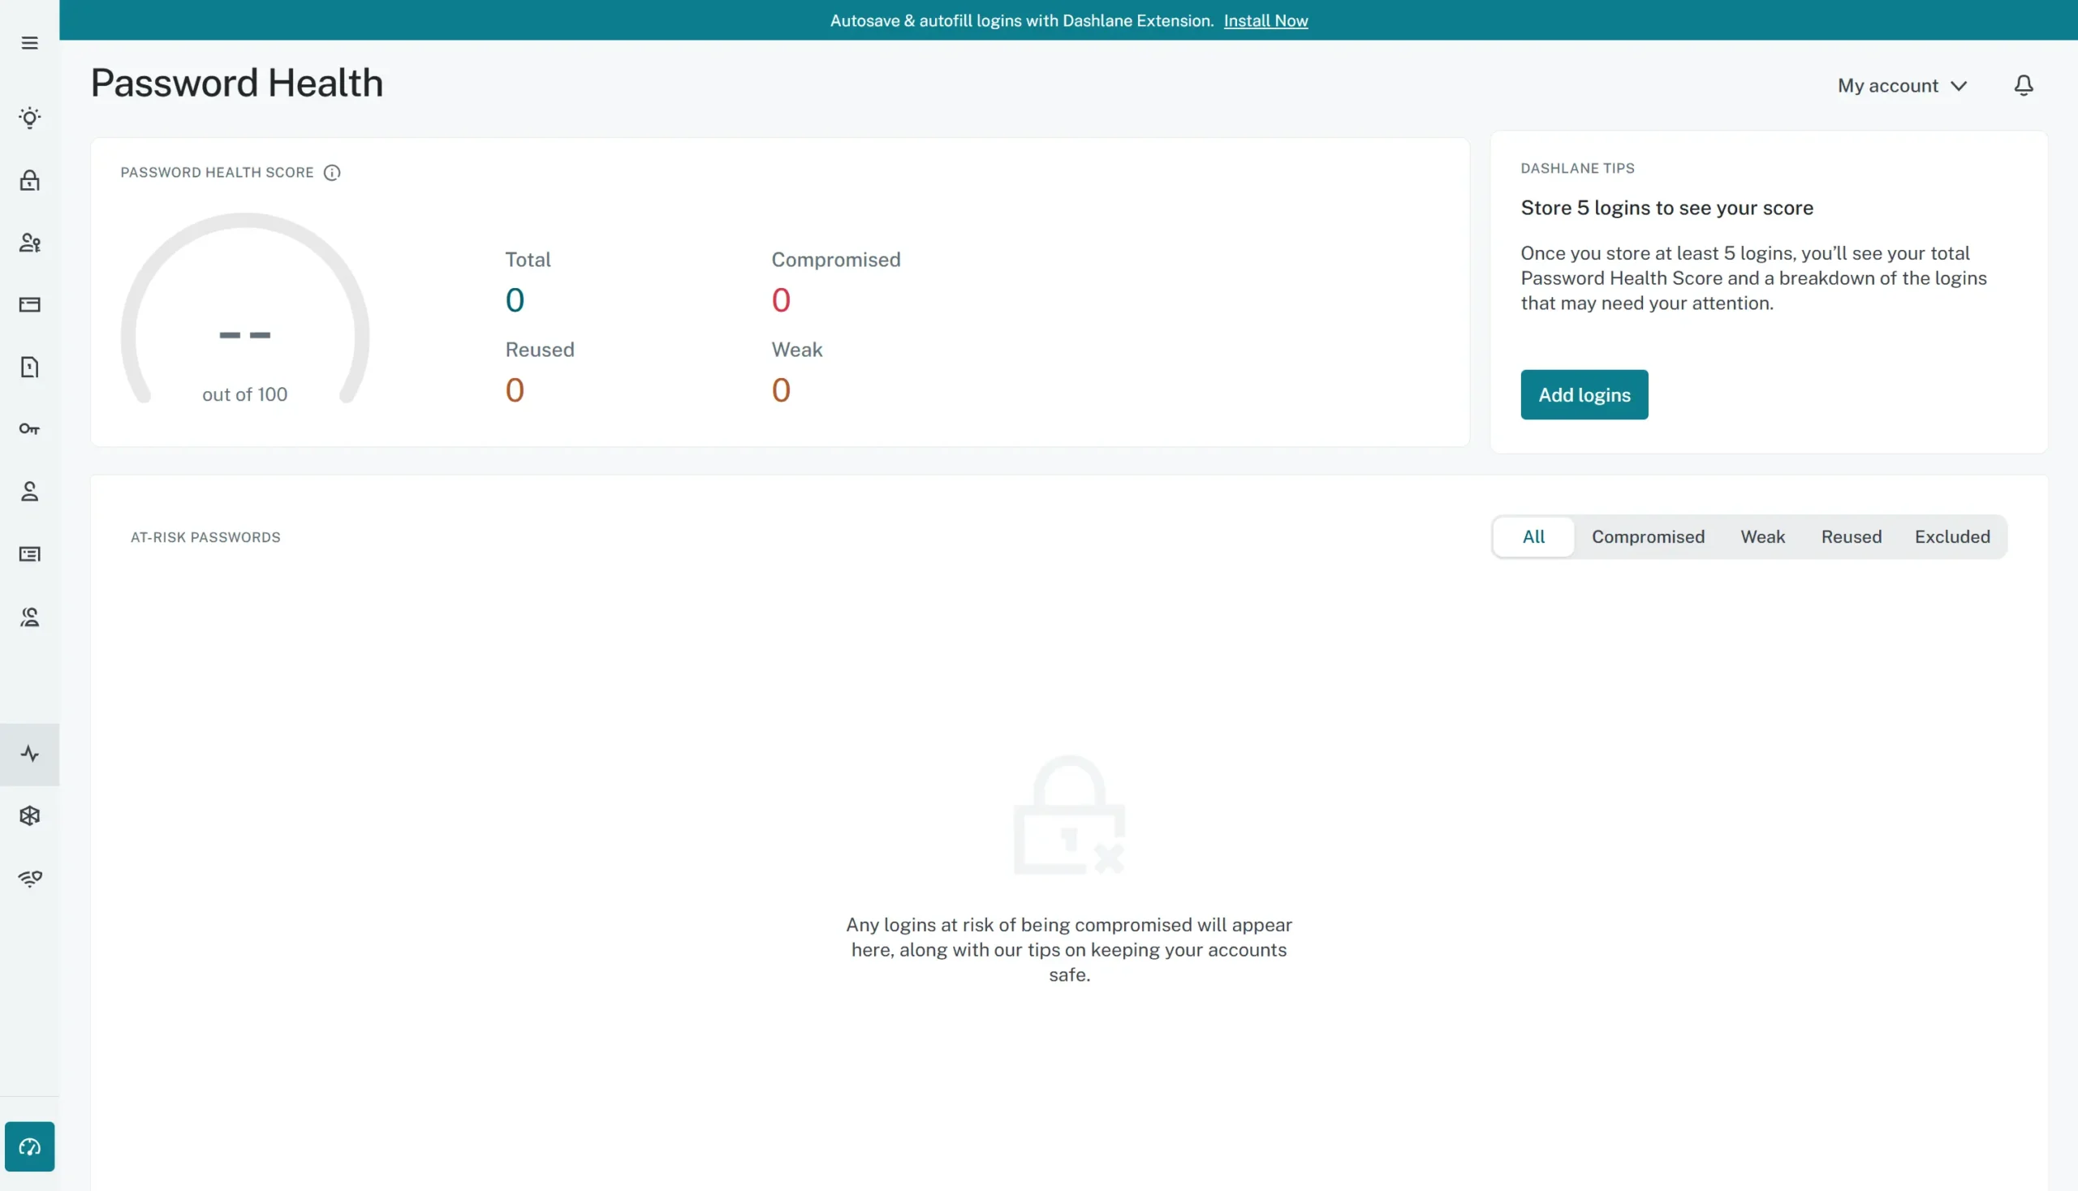The width and height of the screenshot is (2078, 1191).
Task: Click the IDs card icon in sidebar
Action: click(30, 554)
